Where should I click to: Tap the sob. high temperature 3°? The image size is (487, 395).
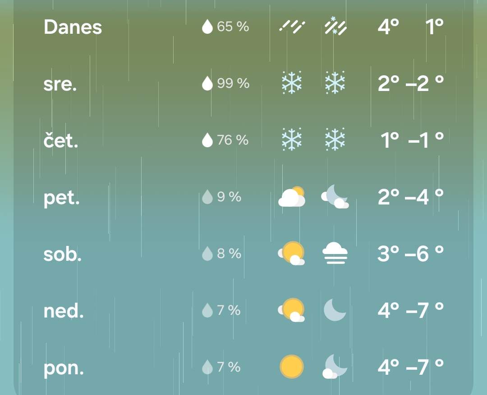point(388,254)
